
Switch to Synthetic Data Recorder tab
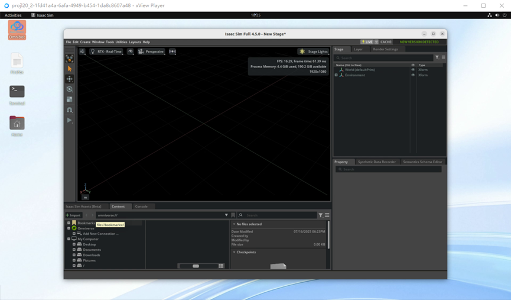coord(377,162)
